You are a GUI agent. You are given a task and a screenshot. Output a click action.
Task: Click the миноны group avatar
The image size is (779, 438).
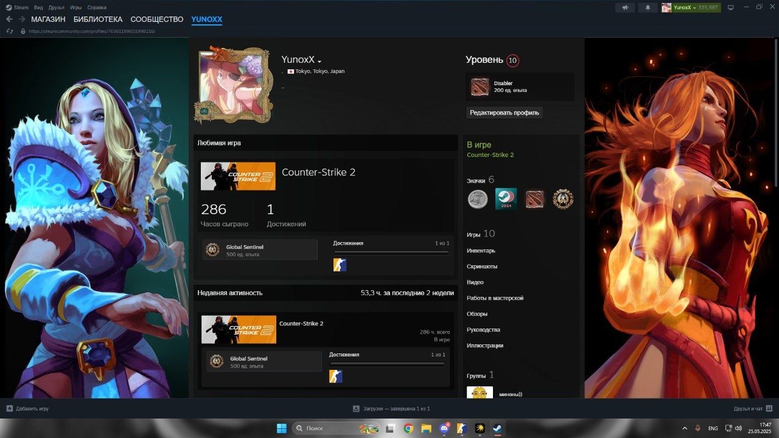(x=480, y=392)
